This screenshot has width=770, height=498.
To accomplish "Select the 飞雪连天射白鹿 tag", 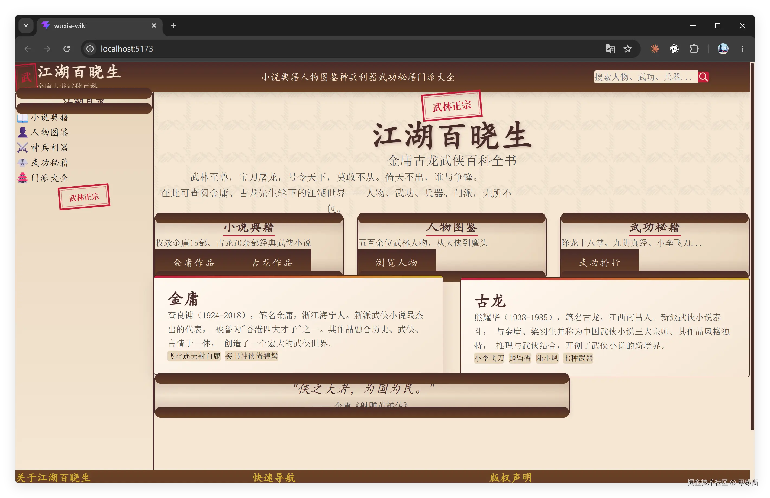I will click(x=194, y=356).
